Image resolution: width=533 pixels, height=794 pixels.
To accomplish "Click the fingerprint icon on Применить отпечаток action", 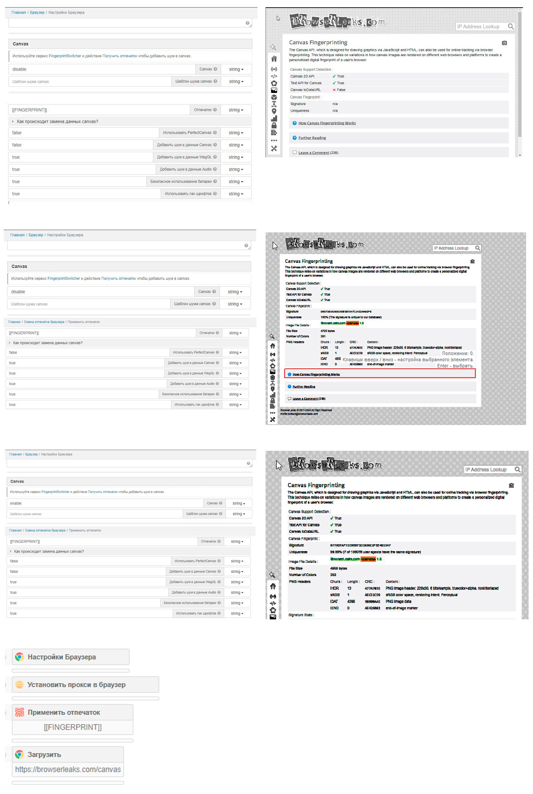I will 20,712.
